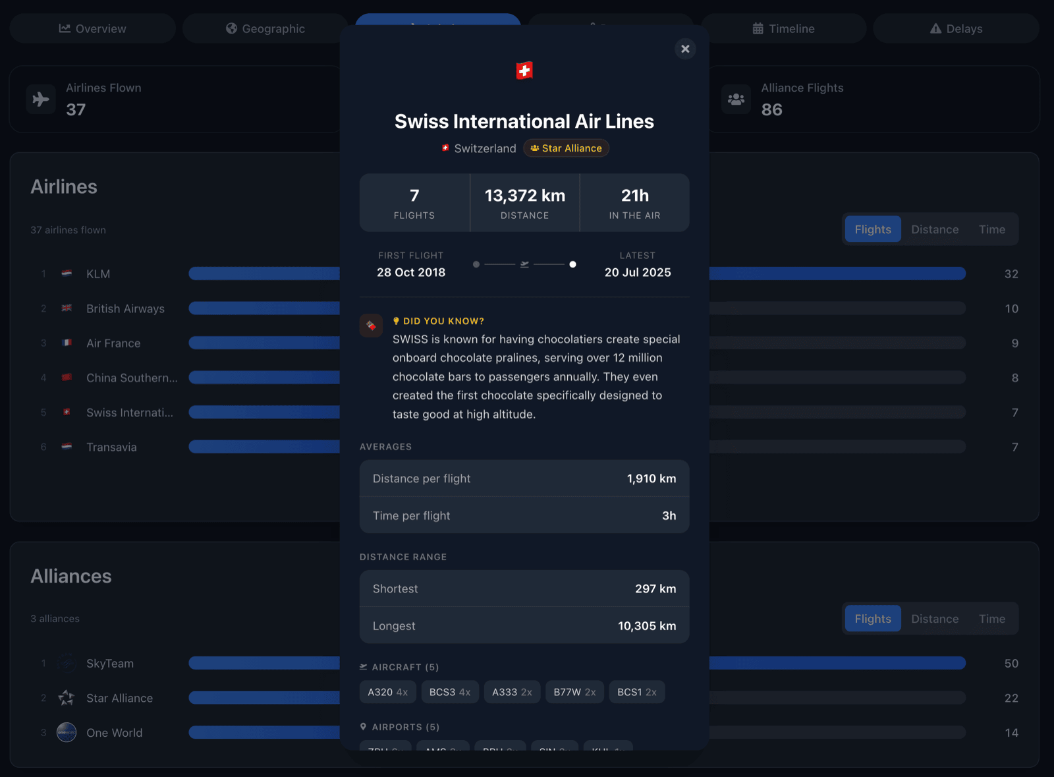Click the KLM flights progress bar
Viewport: 1054px width, 777px height.
click(x=577, y=273)
